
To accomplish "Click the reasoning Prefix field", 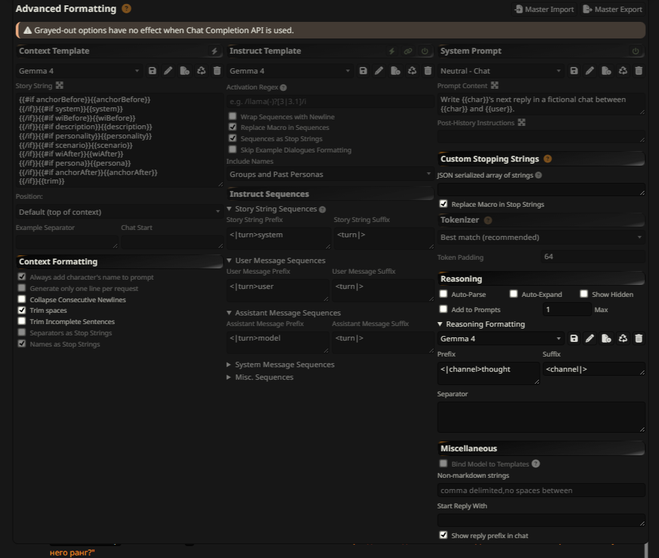I will 489,373.
